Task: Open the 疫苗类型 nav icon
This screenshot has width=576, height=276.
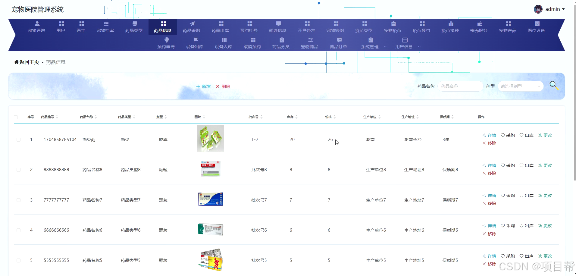Action: pyautogui.click(x=365, y=24)
